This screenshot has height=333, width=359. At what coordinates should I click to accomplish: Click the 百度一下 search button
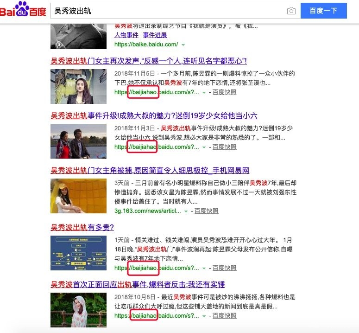[323, 11]
